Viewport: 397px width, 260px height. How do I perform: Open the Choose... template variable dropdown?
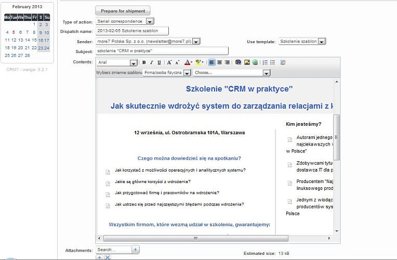click(266, 73)
